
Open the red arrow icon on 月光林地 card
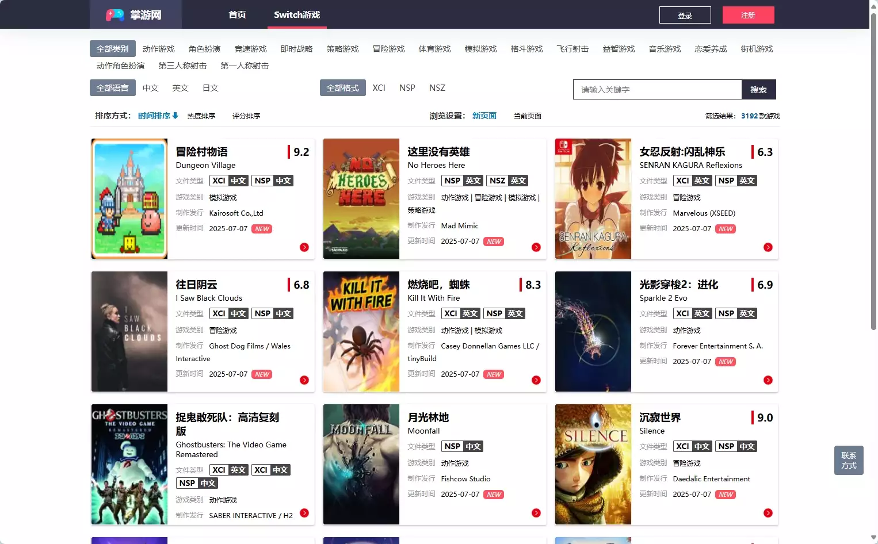pos(536,513)
